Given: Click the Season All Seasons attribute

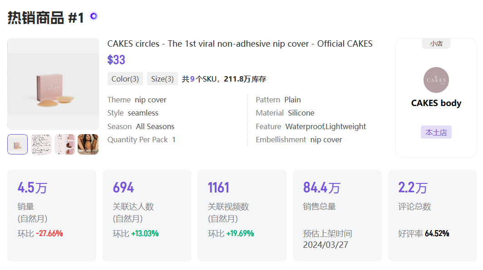Looking at the screenshot, I should (141, 126).
